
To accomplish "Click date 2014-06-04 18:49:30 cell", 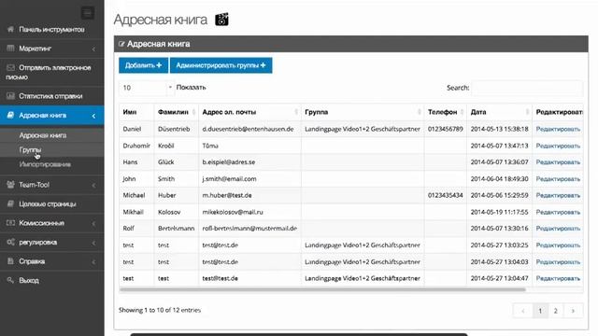I will coord(500,178).
